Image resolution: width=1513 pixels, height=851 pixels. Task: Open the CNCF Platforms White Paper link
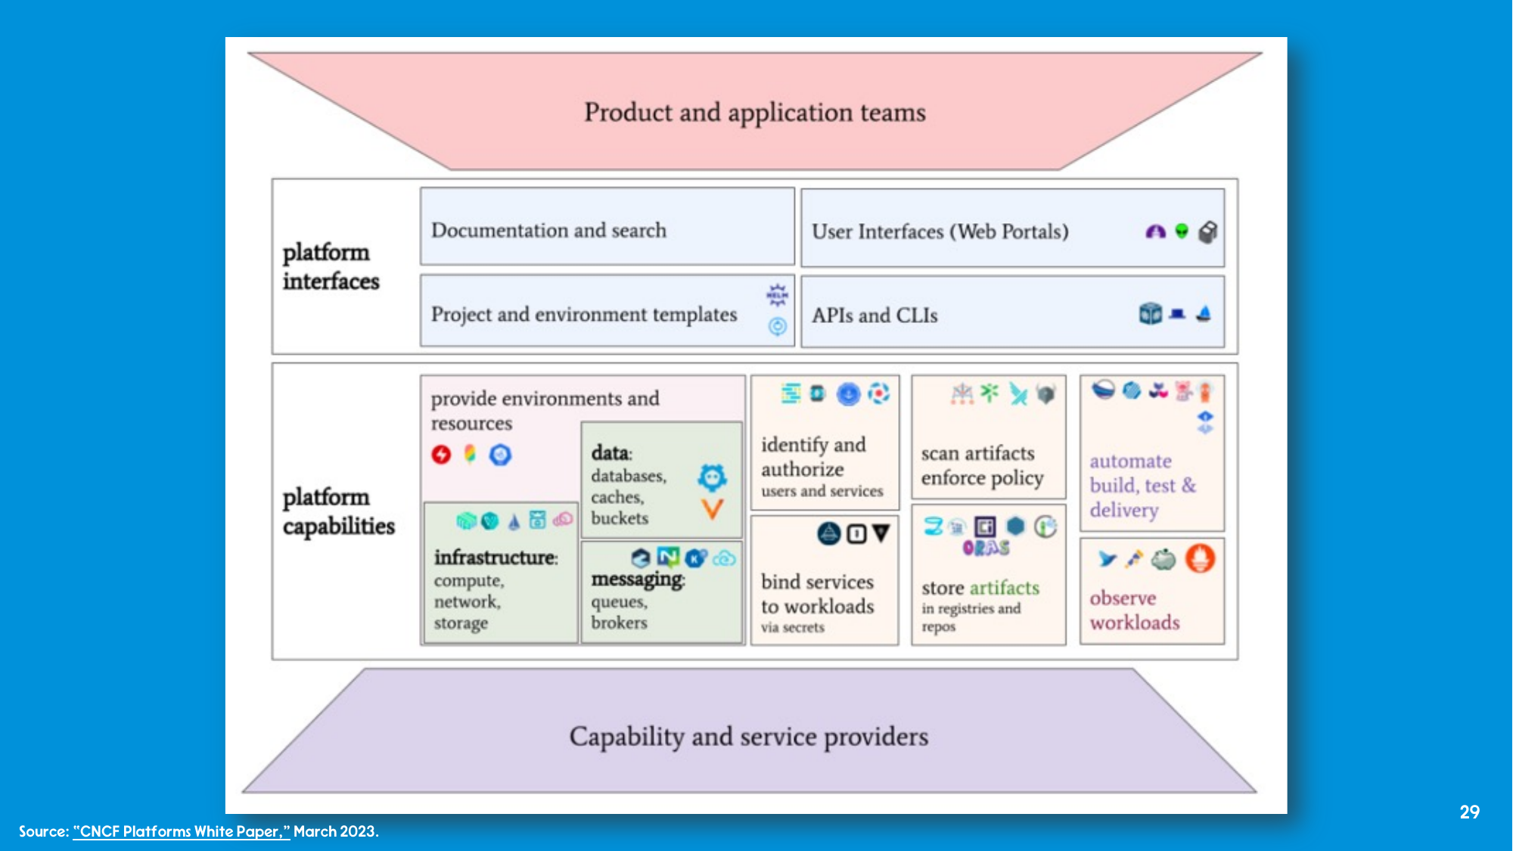pos(182,831)
